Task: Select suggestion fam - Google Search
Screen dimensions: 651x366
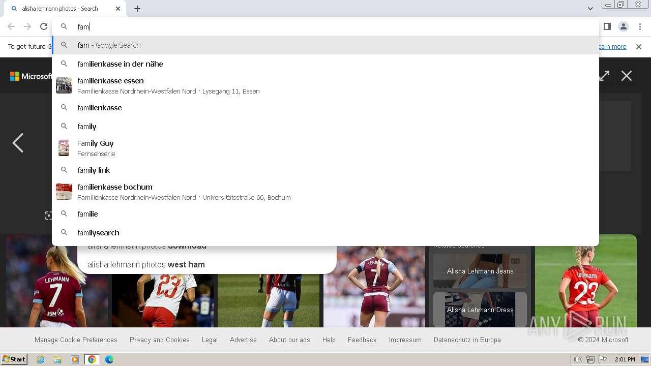Action: tap(325, 45)
